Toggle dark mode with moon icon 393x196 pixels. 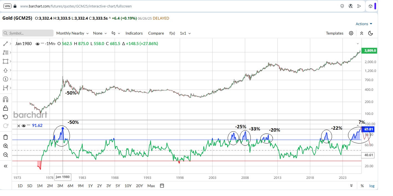(x=371, y=33)
